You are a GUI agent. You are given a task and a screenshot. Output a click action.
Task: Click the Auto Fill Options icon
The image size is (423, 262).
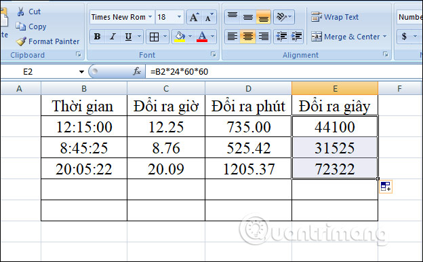(386, 187)
